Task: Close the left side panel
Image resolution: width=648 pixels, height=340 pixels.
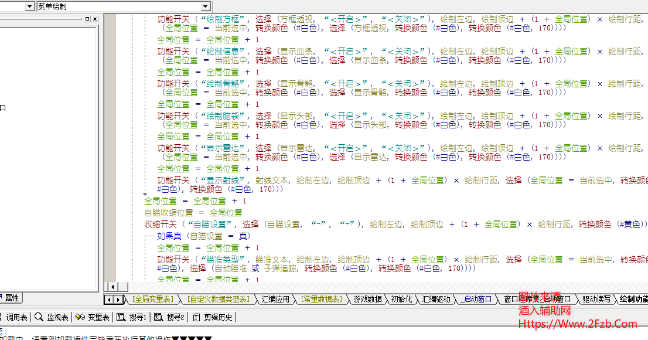Action: tap(95, 19)
